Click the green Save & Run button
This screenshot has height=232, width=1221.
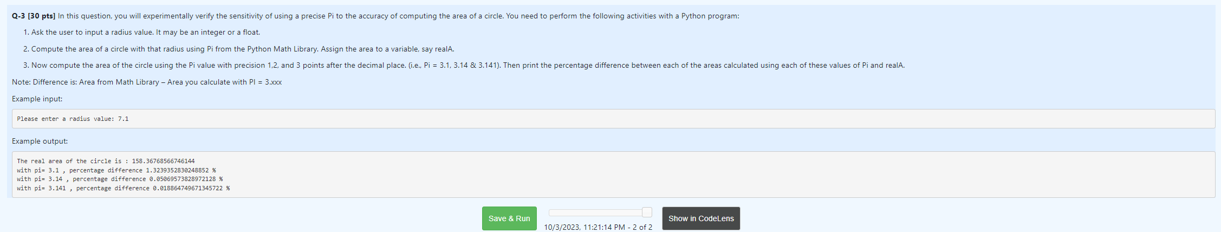pos(509,218)
